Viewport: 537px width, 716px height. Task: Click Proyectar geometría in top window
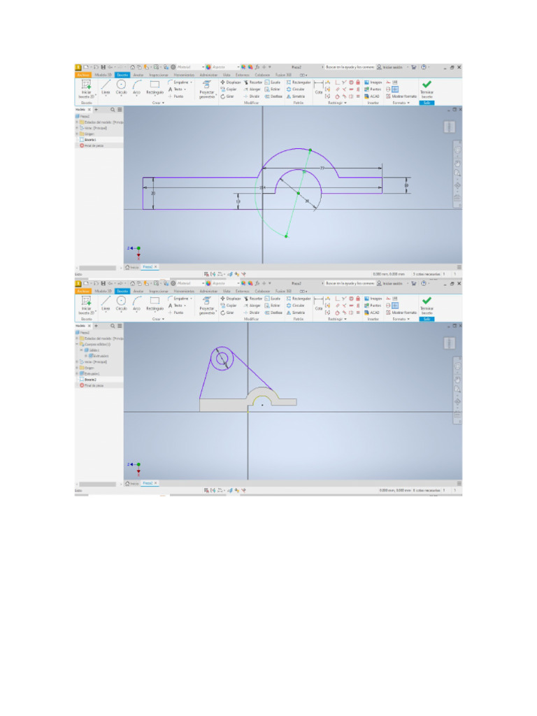tap(207, 89)
